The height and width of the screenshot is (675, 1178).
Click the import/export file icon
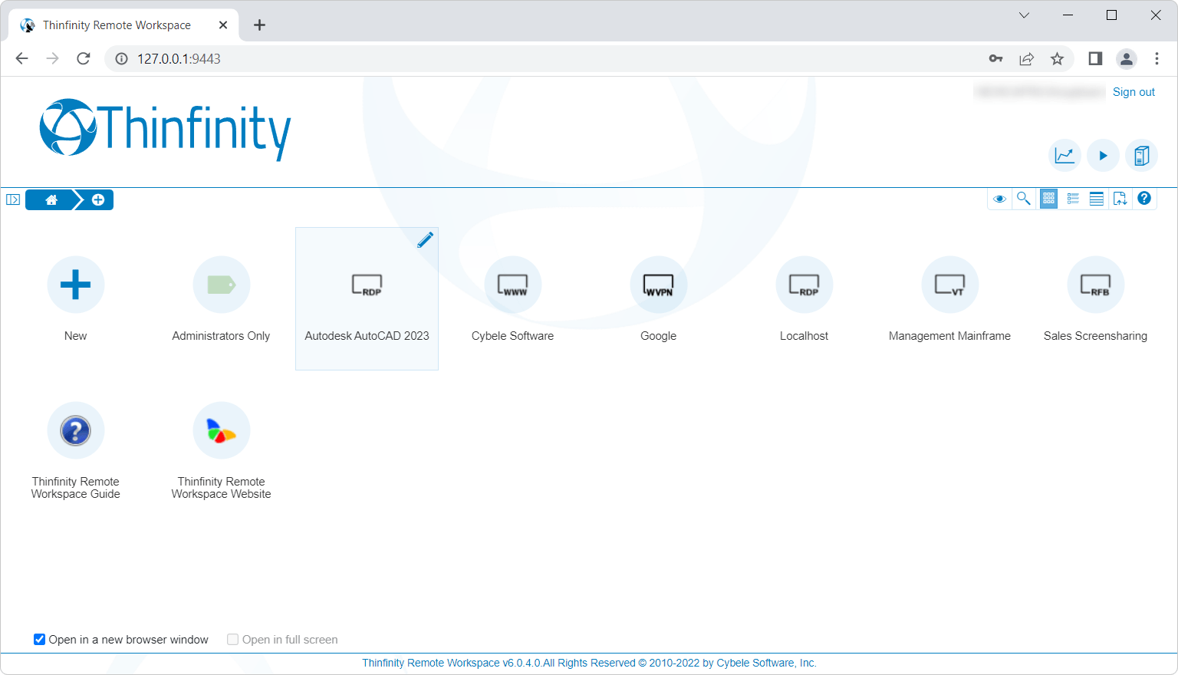click(x=1120, y=199)
